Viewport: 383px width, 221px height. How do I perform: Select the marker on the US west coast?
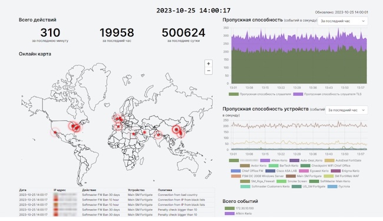pos(55,133)
